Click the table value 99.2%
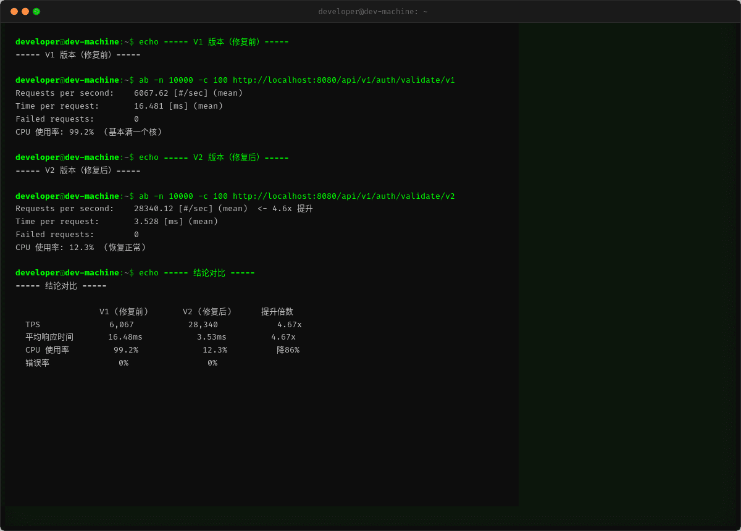 [x=126, y=350]
